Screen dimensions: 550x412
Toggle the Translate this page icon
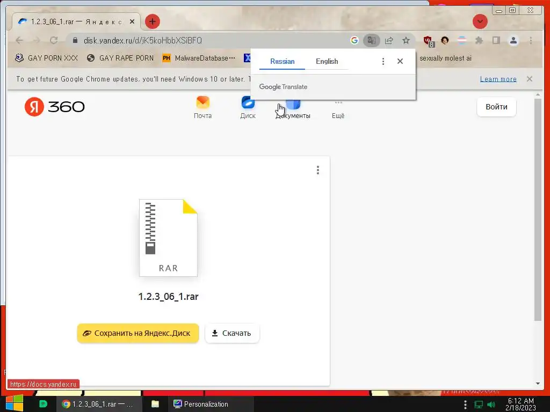click(372, 41)
